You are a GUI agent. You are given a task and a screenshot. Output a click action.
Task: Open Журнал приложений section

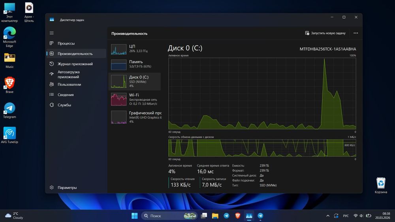tap(76, 64)
